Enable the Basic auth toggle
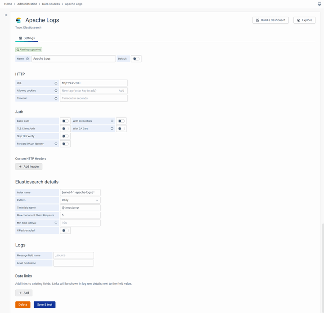 pyautogui.click(x=65, y=121)
